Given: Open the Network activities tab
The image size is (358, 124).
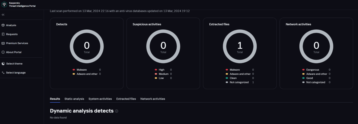Looking at the screenshot, I should [153, 99].
